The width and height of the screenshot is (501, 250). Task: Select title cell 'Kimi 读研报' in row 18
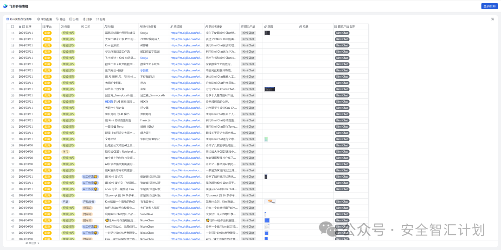(x=121, y=45)
